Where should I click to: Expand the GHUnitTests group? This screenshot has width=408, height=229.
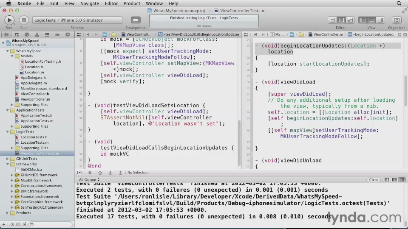(8, 159)
